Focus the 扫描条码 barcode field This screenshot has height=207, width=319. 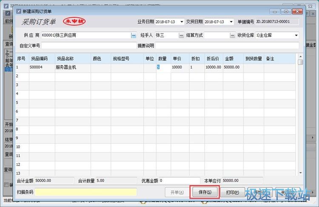(x=85, y=192)
